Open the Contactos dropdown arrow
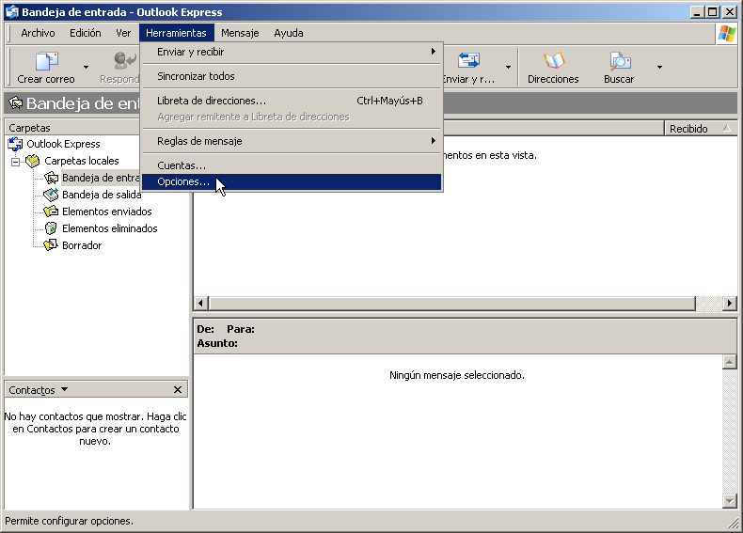 pos(65,389)
